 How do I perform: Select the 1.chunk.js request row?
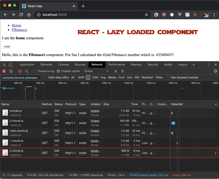tap(109, 143)
